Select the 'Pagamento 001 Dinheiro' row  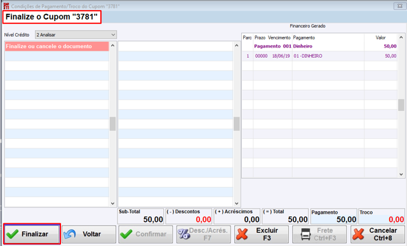pos(319,46)
